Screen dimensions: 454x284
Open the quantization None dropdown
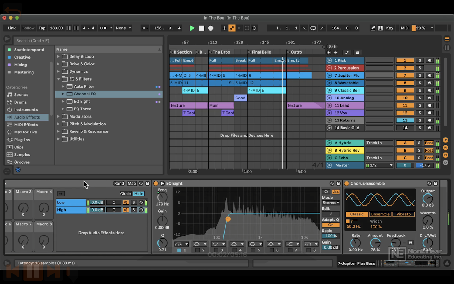tap(123, 28)
